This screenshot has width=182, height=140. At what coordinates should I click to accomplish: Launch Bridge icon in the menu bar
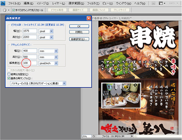[153, 3]
